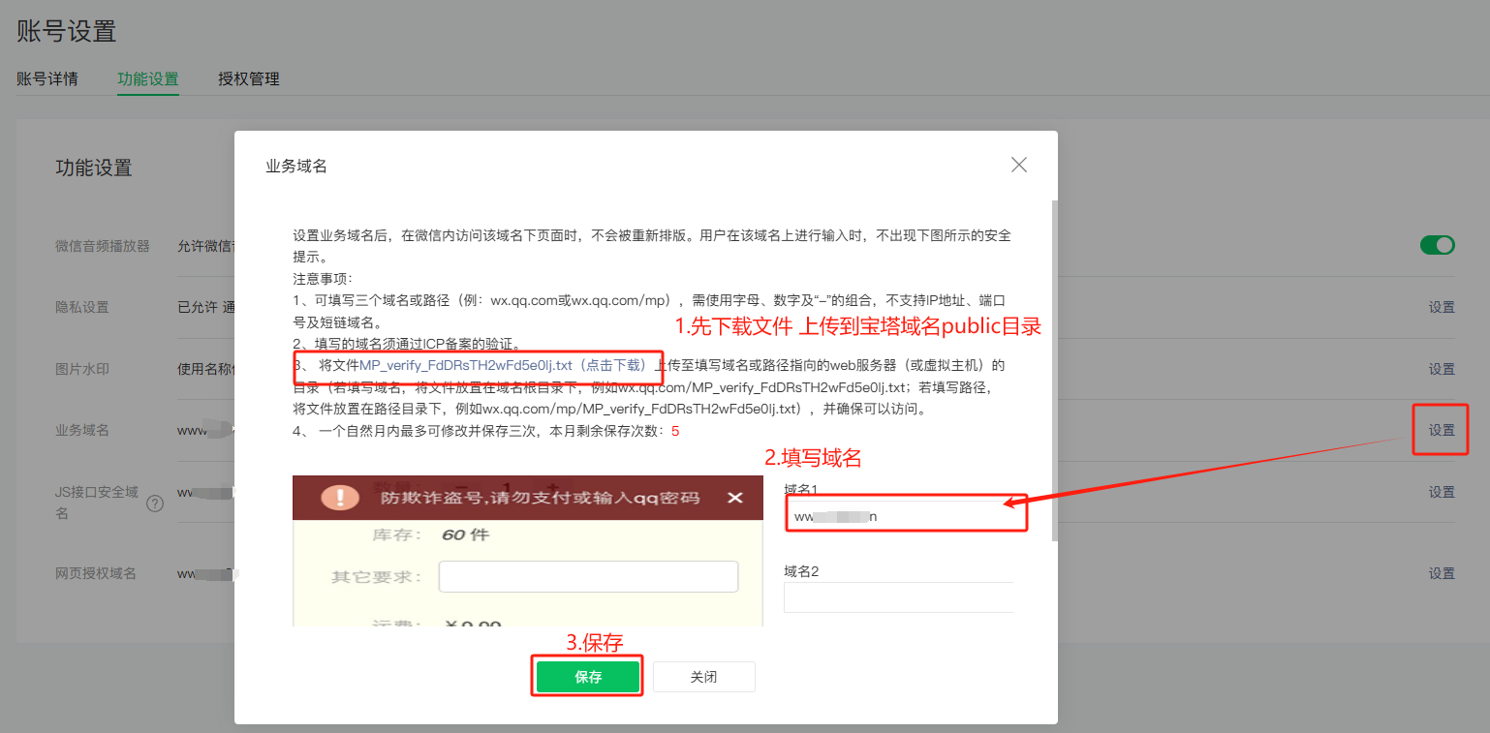1490x733 pixels.
Task: Open 设置 for JS接口安全域名
Action: 1441,492
